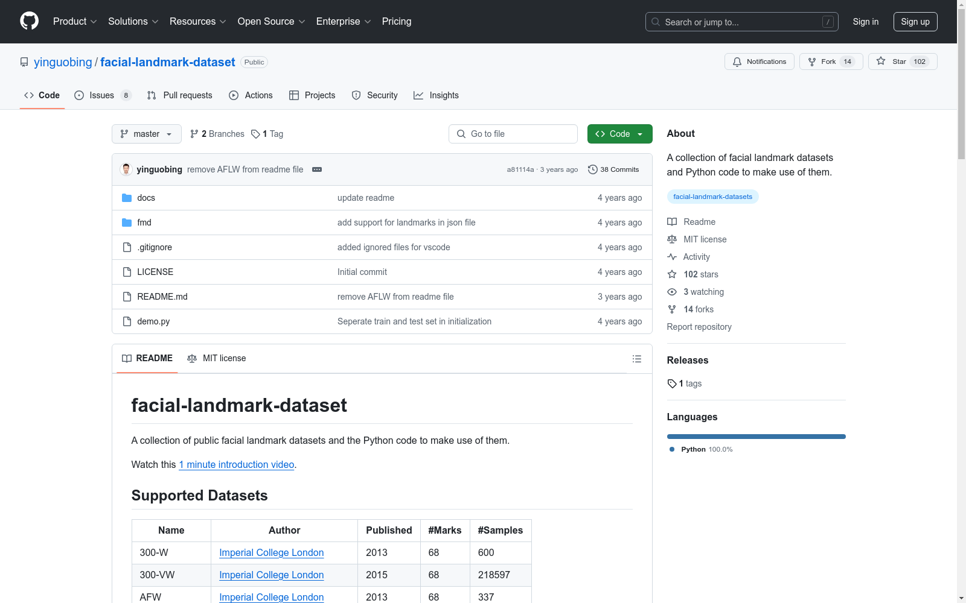The image size is (966, 603).
Task: Switch to the Actions tab
Action: [x=251, y=95]
